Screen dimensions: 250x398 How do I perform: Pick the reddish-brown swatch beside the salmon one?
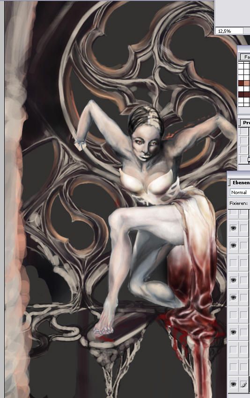(x=241, y=83)
